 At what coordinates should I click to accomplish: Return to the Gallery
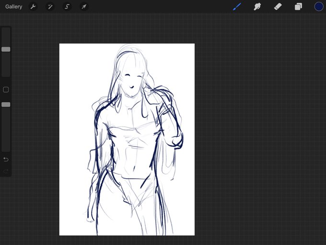(x=14, y=7)
